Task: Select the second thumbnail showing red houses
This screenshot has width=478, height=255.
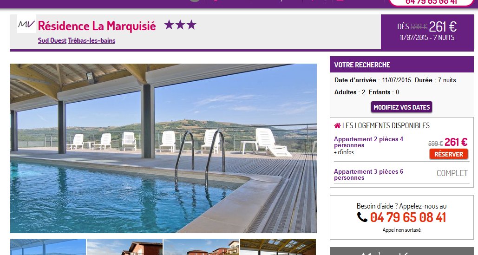Action: [124, 247]
